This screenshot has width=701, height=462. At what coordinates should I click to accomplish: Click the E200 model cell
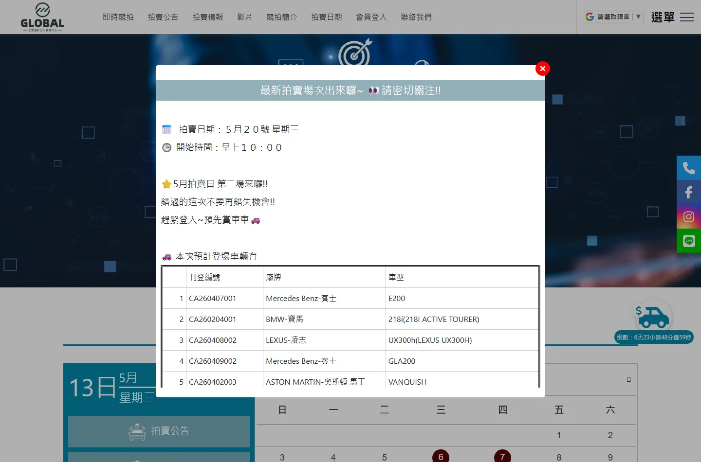coord(462,299)
